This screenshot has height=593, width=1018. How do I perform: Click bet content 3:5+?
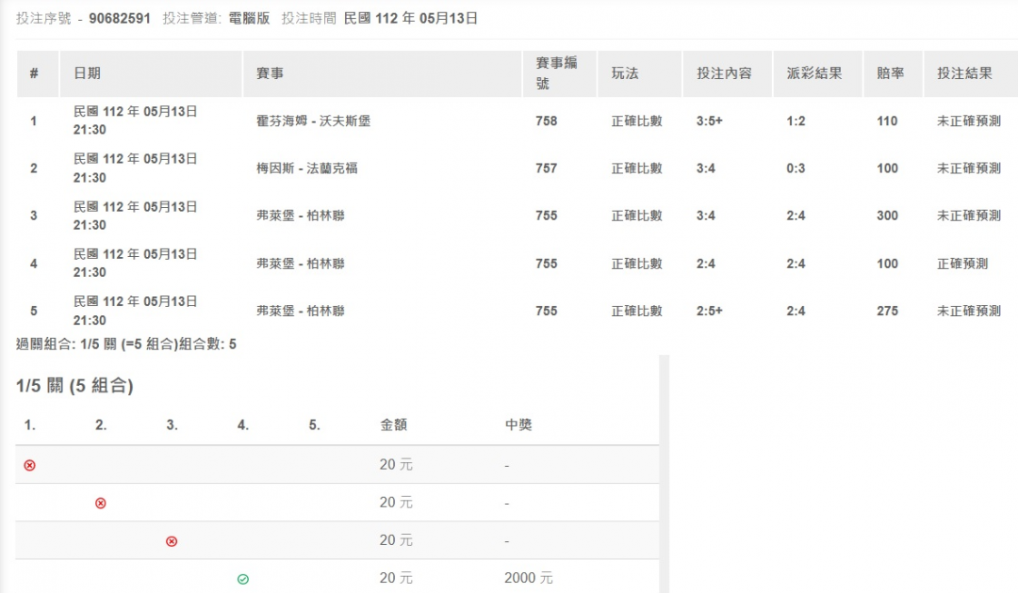pyautogui.click(x=710, y=121)
